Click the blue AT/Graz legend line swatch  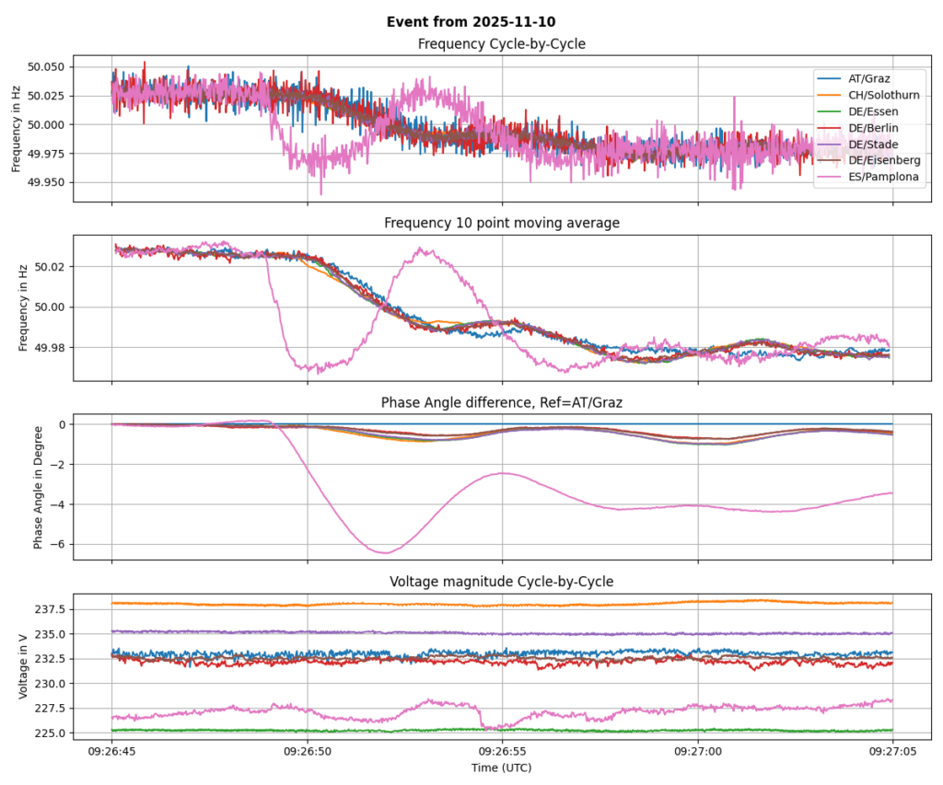tap(829, 78)
